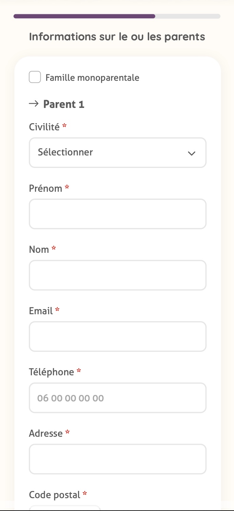Click the chevron in the Civilité dropdown
234x511 pixels.
click(192, 153)
